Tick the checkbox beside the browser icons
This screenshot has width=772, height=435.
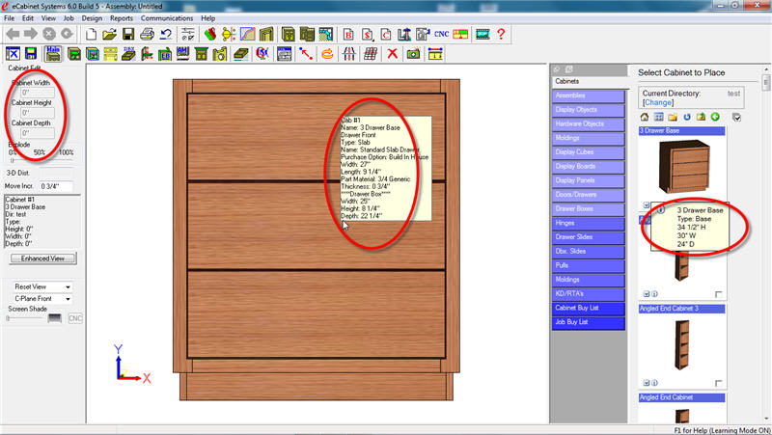click(736, 118)
